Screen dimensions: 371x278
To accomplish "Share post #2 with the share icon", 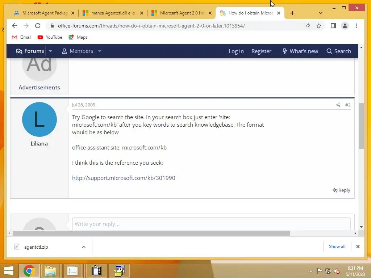I will [x=338, y=105].
